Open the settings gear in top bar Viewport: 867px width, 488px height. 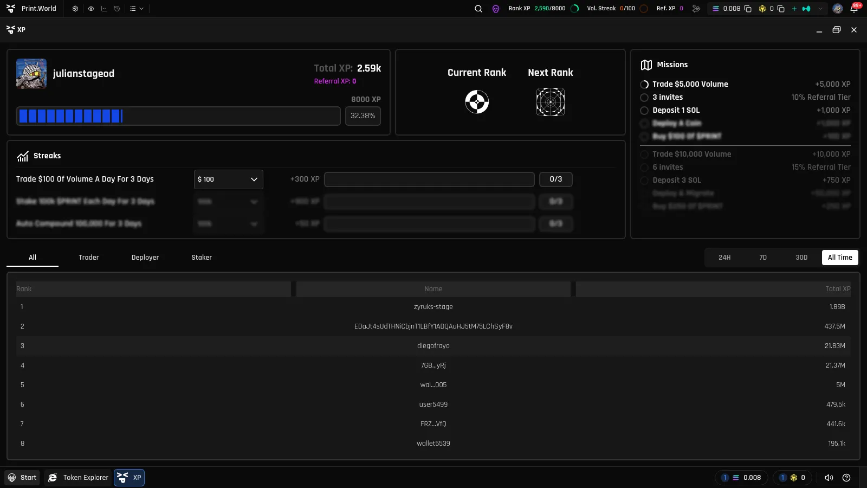coord(75,9)
